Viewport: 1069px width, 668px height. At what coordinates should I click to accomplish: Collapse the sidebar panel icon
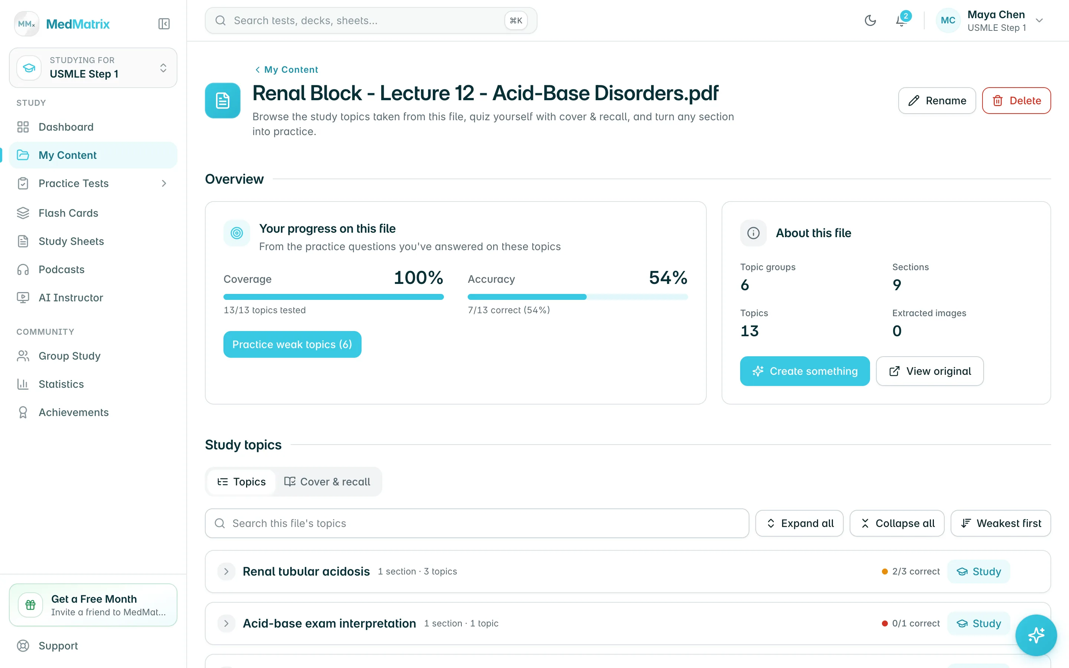pyautogui.click(x=164, y=23)
